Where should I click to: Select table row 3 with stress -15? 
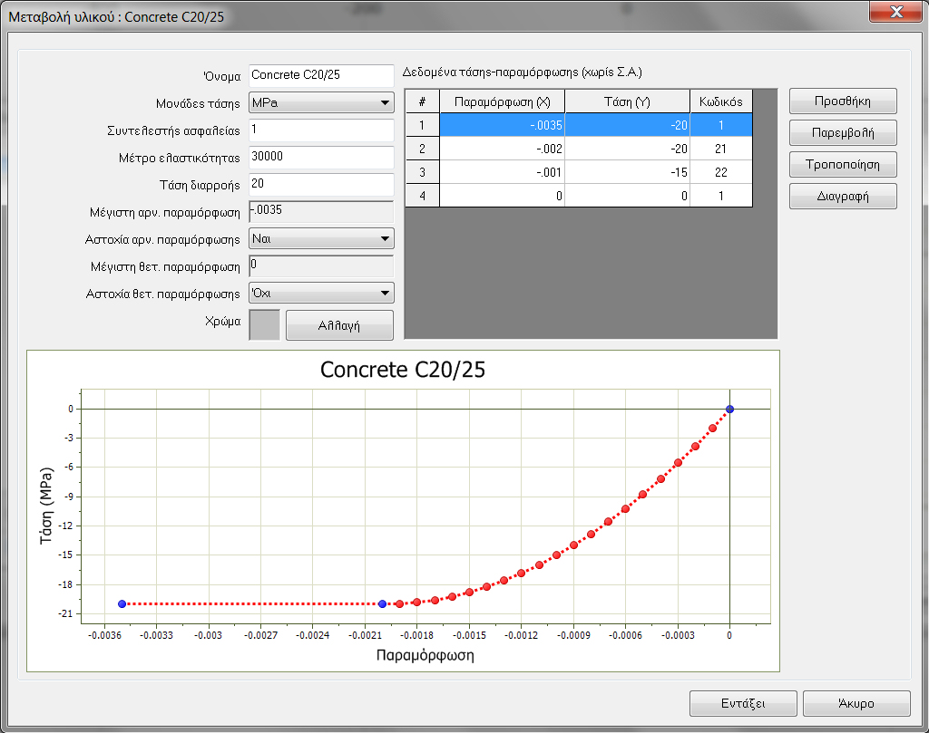pos(627,172)
